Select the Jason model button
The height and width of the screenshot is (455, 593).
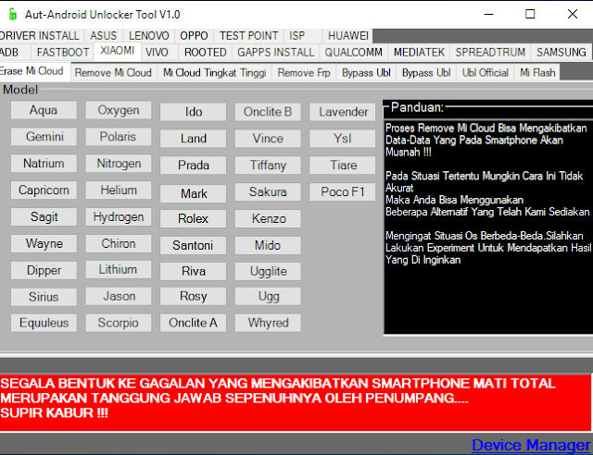[119, 297]
